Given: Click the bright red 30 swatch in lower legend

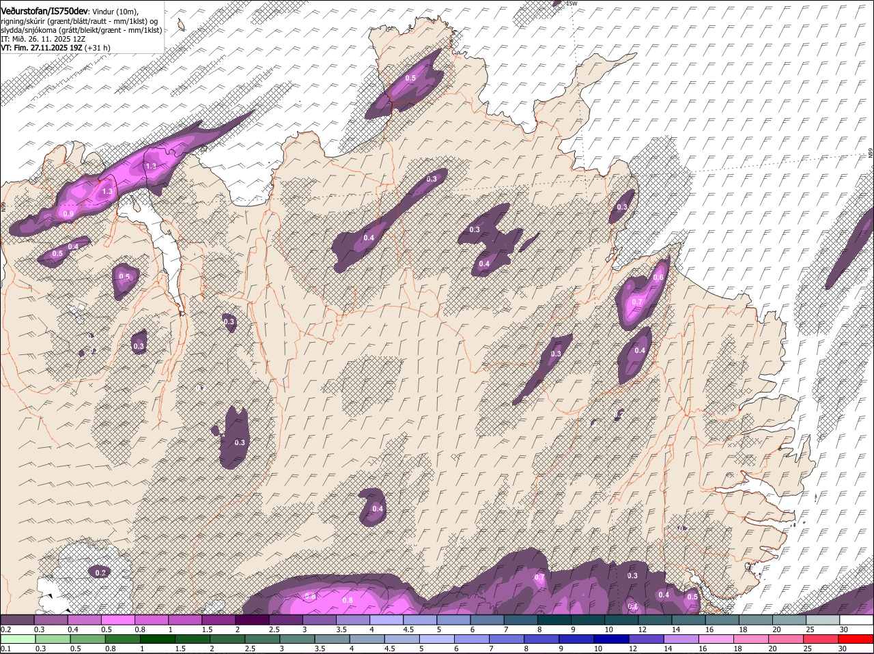Looking at the screenshot, I should [857, 639].
